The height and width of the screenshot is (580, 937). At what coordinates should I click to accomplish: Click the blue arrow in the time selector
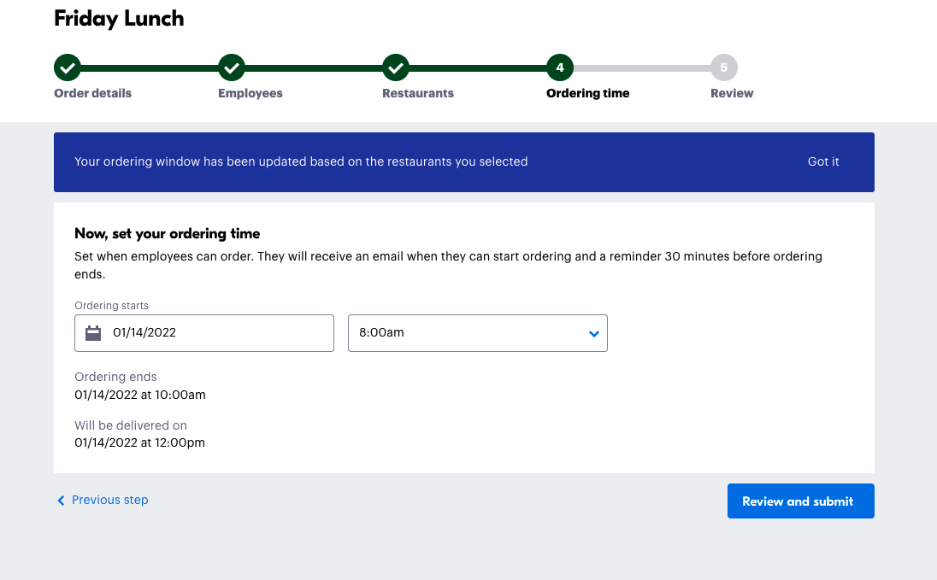click(594, 334)
